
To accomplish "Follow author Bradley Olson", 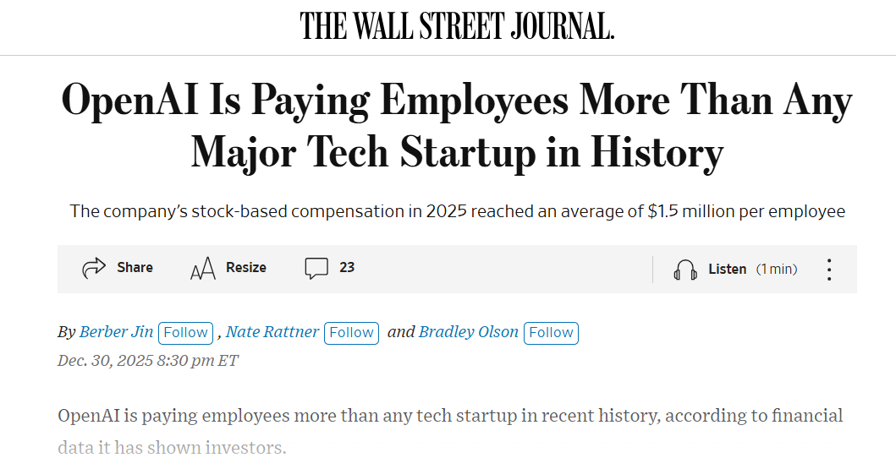I will [551, 333].
